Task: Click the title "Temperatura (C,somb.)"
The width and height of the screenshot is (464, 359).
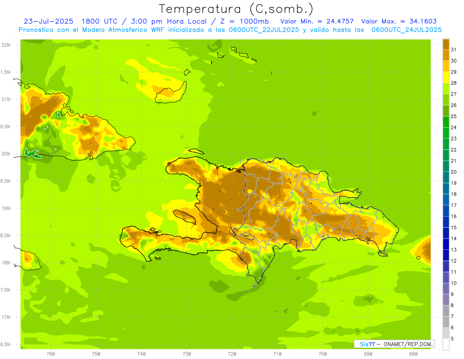Action: (236, 9)
